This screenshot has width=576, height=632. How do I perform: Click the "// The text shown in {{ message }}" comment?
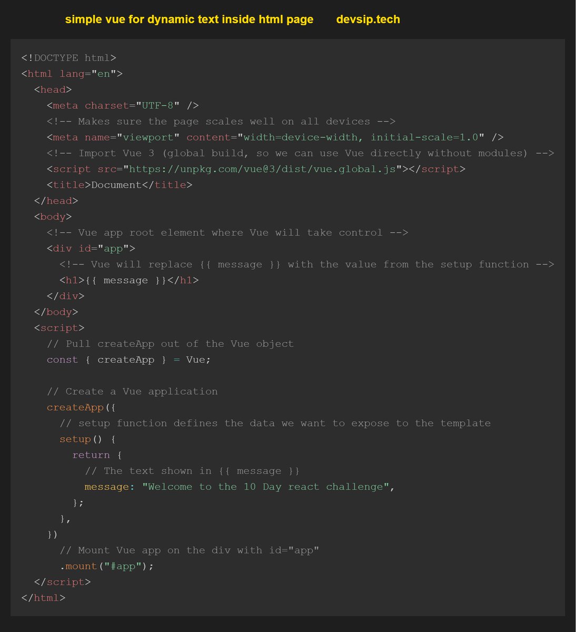click(193, 471)
